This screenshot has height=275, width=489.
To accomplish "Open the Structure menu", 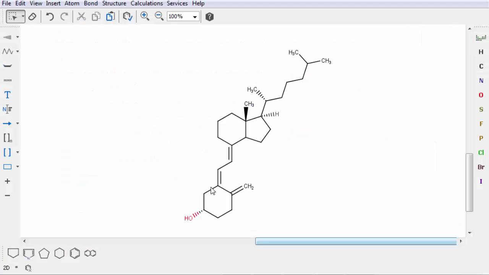I will [114, 3].
